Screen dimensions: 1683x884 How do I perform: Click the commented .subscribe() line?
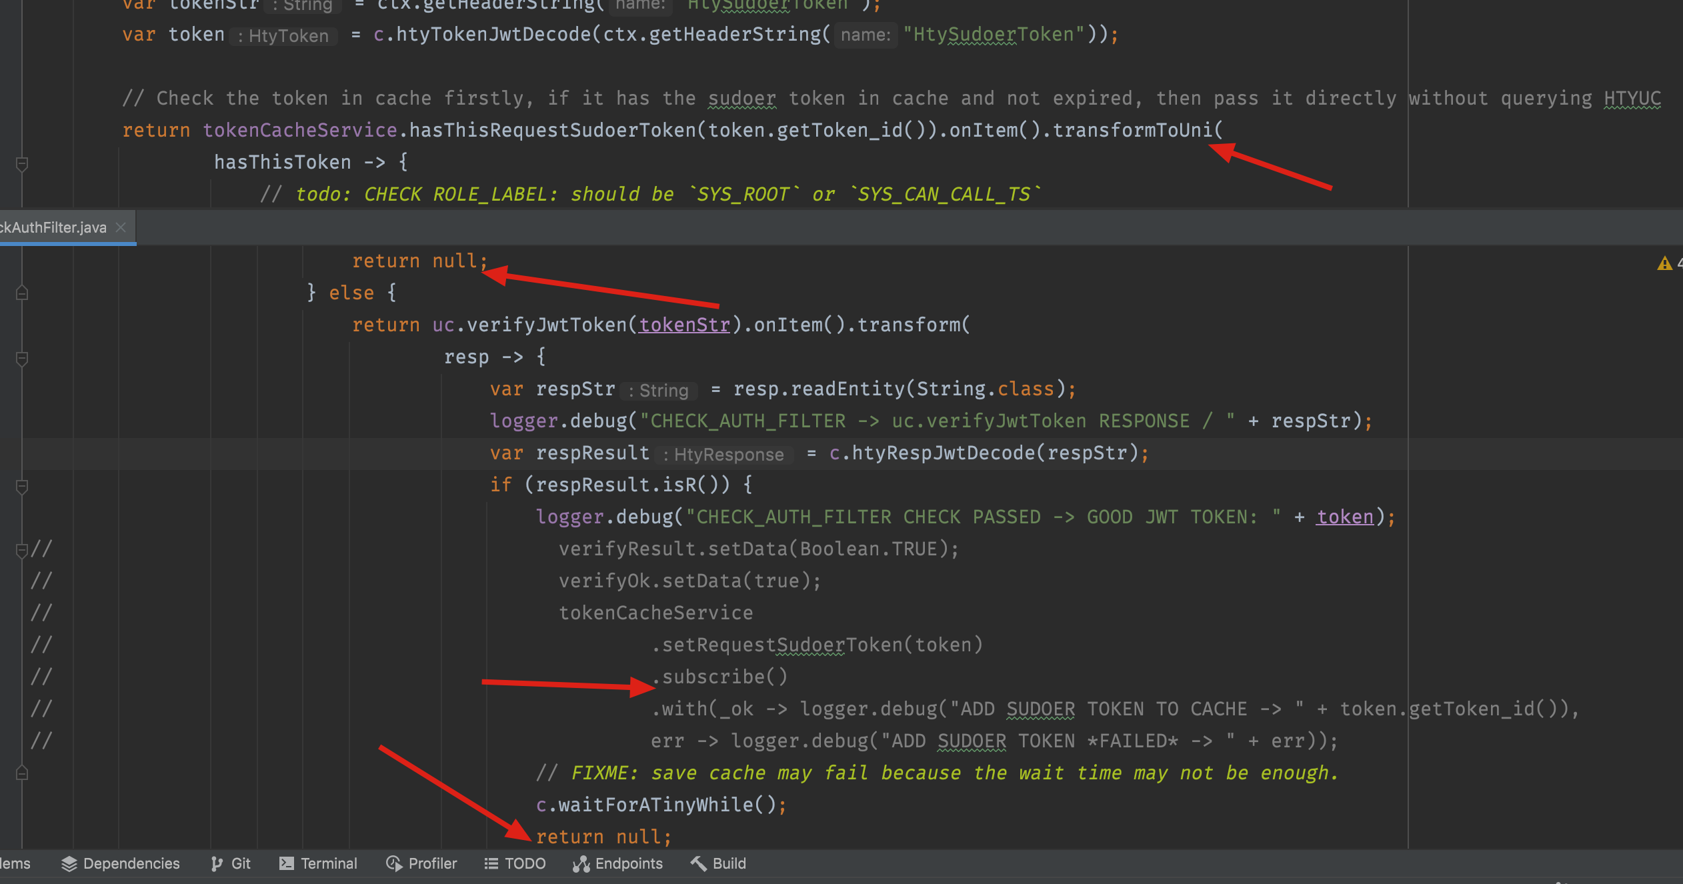pyautogui.click(x=719, y=677)
